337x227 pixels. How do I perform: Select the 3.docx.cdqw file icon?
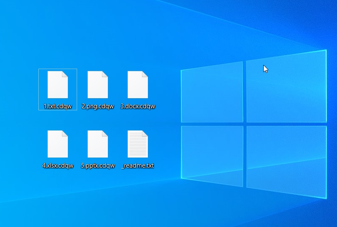(x=138, y=85)
